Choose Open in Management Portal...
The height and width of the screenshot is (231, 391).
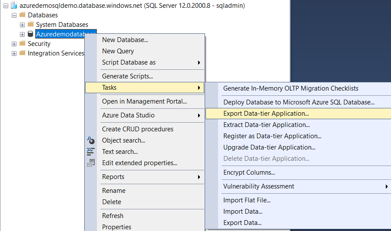point(145,101)
